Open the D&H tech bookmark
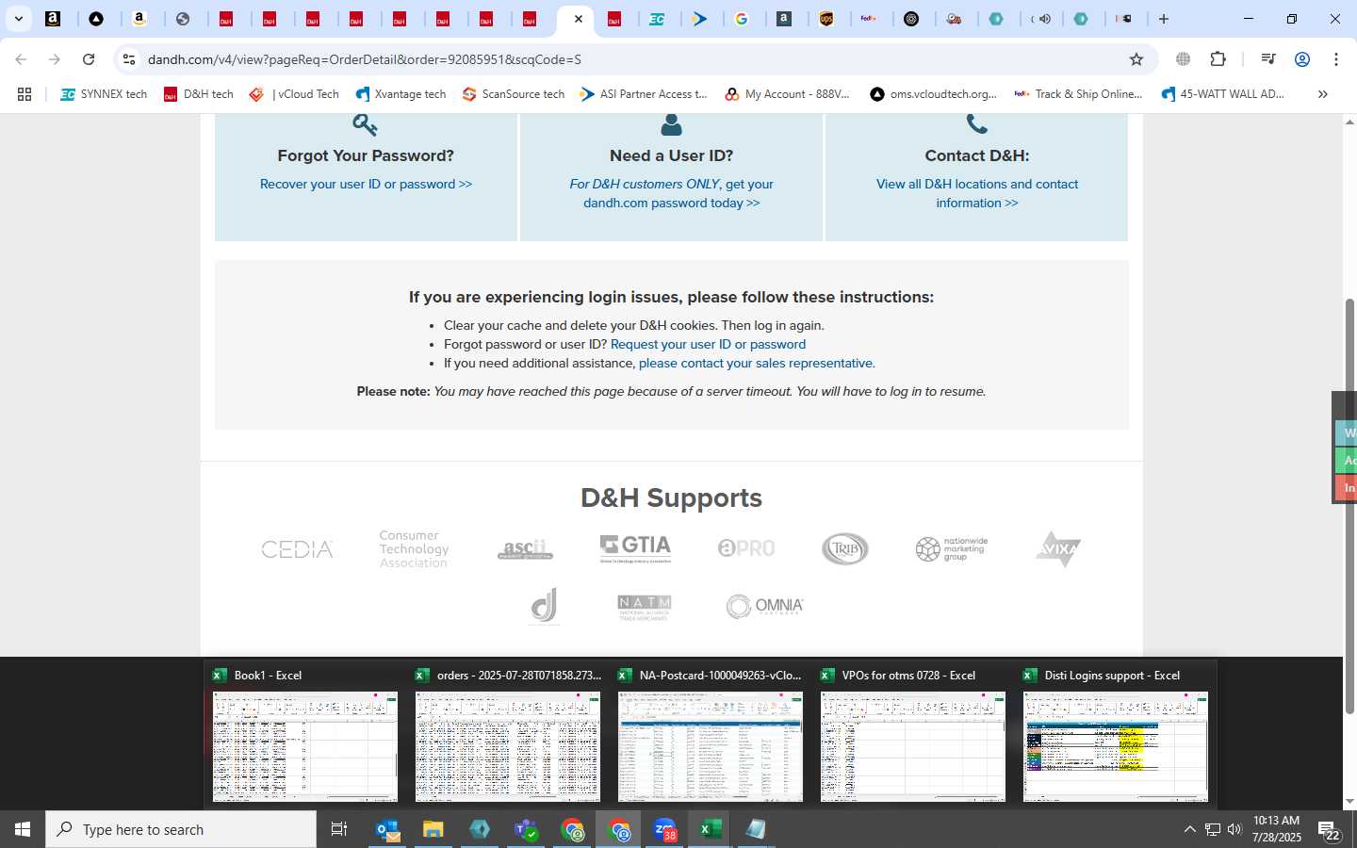The height and width of the screenshot is (848, 1357). click(198, 94)
